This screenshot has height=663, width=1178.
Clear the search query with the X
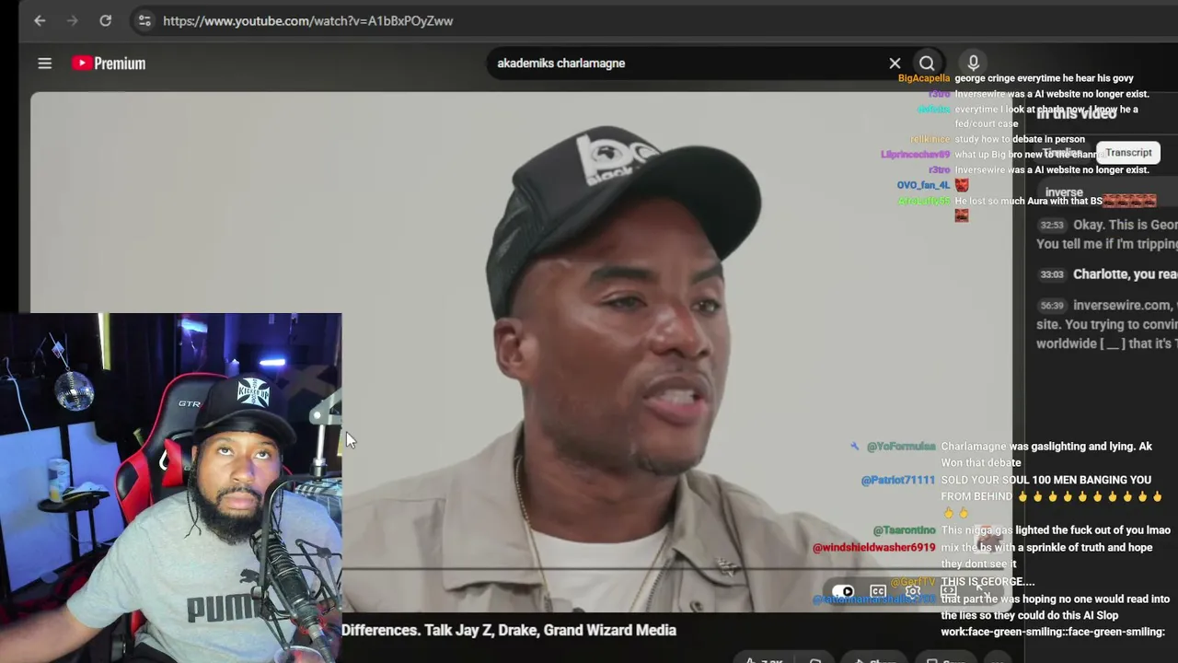click(x=895, y=64)
